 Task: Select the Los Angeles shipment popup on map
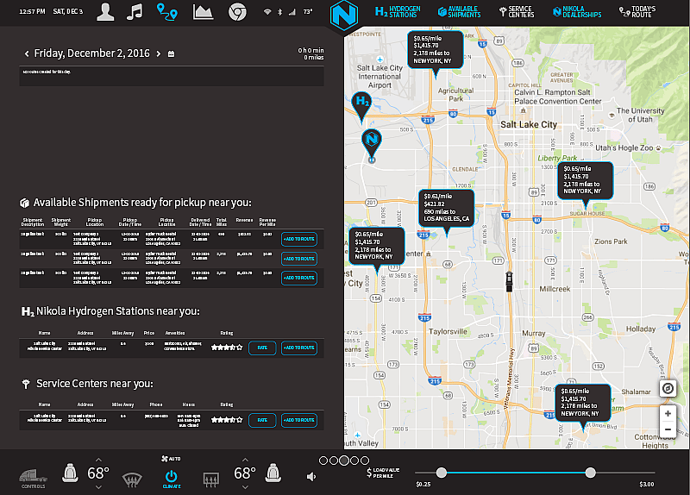pos(446,210)
